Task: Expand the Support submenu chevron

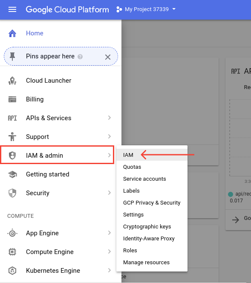Action: click(110, 136)
